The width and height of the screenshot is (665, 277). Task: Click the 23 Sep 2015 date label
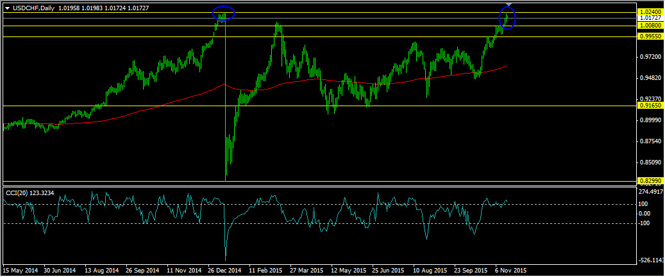471,269
